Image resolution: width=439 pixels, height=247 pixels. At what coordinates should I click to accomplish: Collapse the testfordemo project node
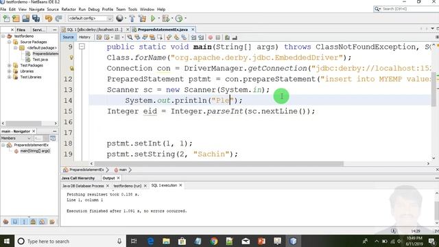[3, 36]
